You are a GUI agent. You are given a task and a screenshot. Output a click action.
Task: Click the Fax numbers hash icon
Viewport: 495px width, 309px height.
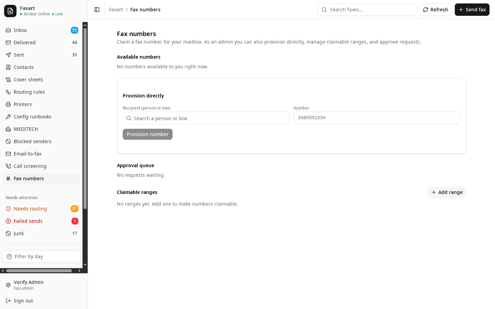[8, 179]
